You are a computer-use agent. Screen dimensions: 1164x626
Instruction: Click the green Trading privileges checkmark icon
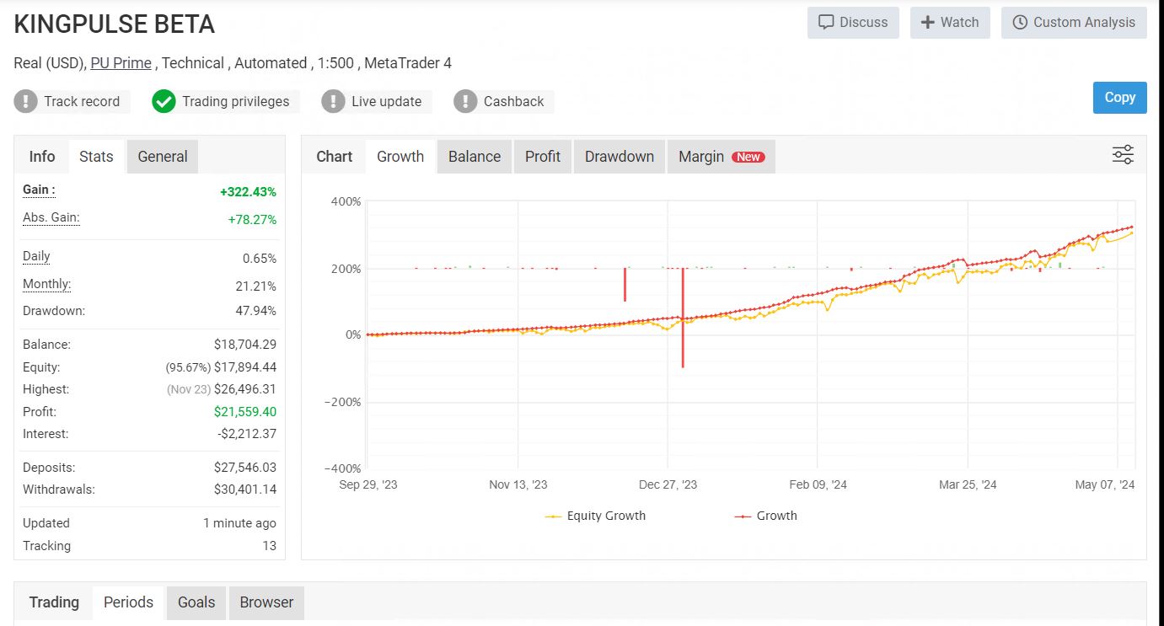click(x=164, y=102)
